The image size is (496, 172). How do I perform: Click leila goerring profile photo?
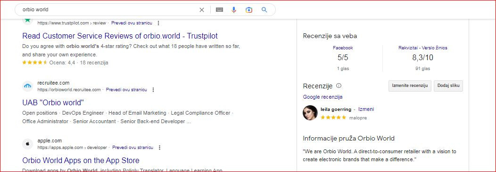[310, 113]
